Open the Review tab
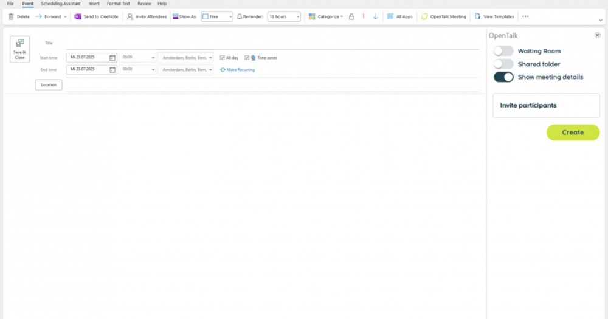Screen dimensions: 608x319 point(144,4)
